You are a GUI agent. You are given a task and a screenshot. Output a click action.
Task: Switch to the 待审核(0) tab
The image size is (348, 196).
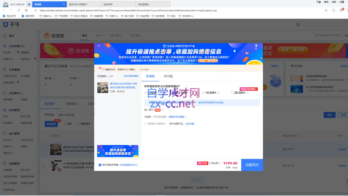(72, 104)
